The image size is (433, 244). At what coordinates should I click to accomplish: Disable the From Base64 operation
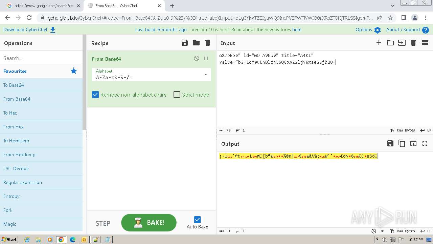tap(197, 58)
